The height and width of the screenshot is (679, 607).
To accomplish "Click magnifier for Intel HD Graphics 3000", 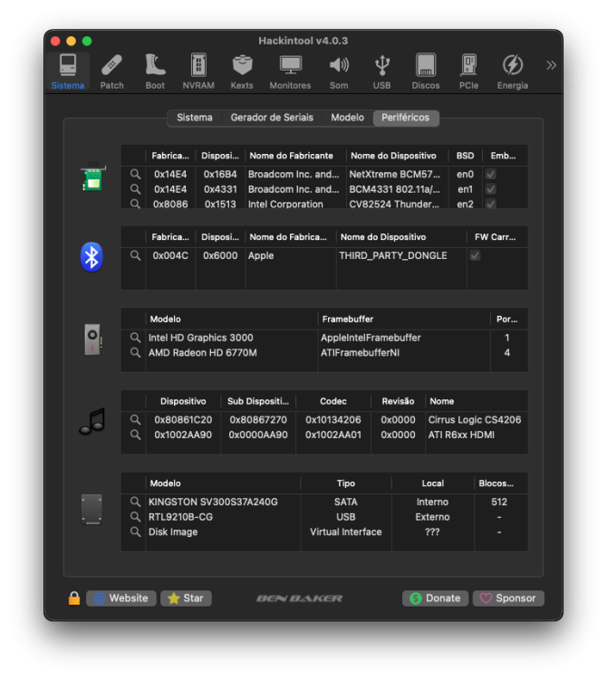I will [136, 338].
